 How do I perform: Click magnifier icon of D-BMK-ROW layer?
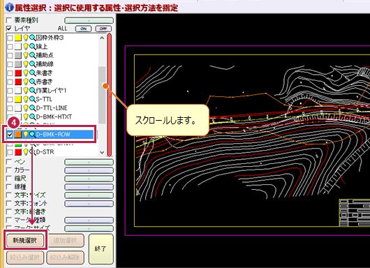(x=32, y=135)
